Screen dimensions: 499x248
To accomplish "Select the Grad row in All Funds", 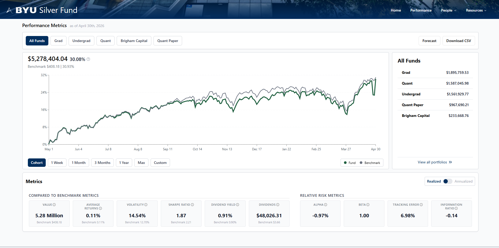I will click(x=435, y=73).
